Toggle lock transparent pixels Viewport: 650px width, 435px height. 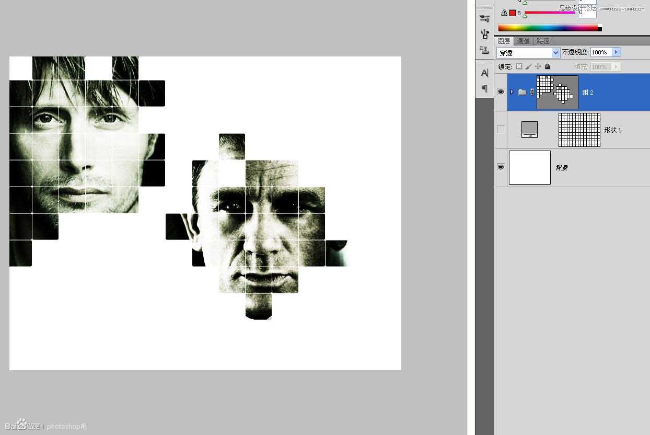pos(519,66)
